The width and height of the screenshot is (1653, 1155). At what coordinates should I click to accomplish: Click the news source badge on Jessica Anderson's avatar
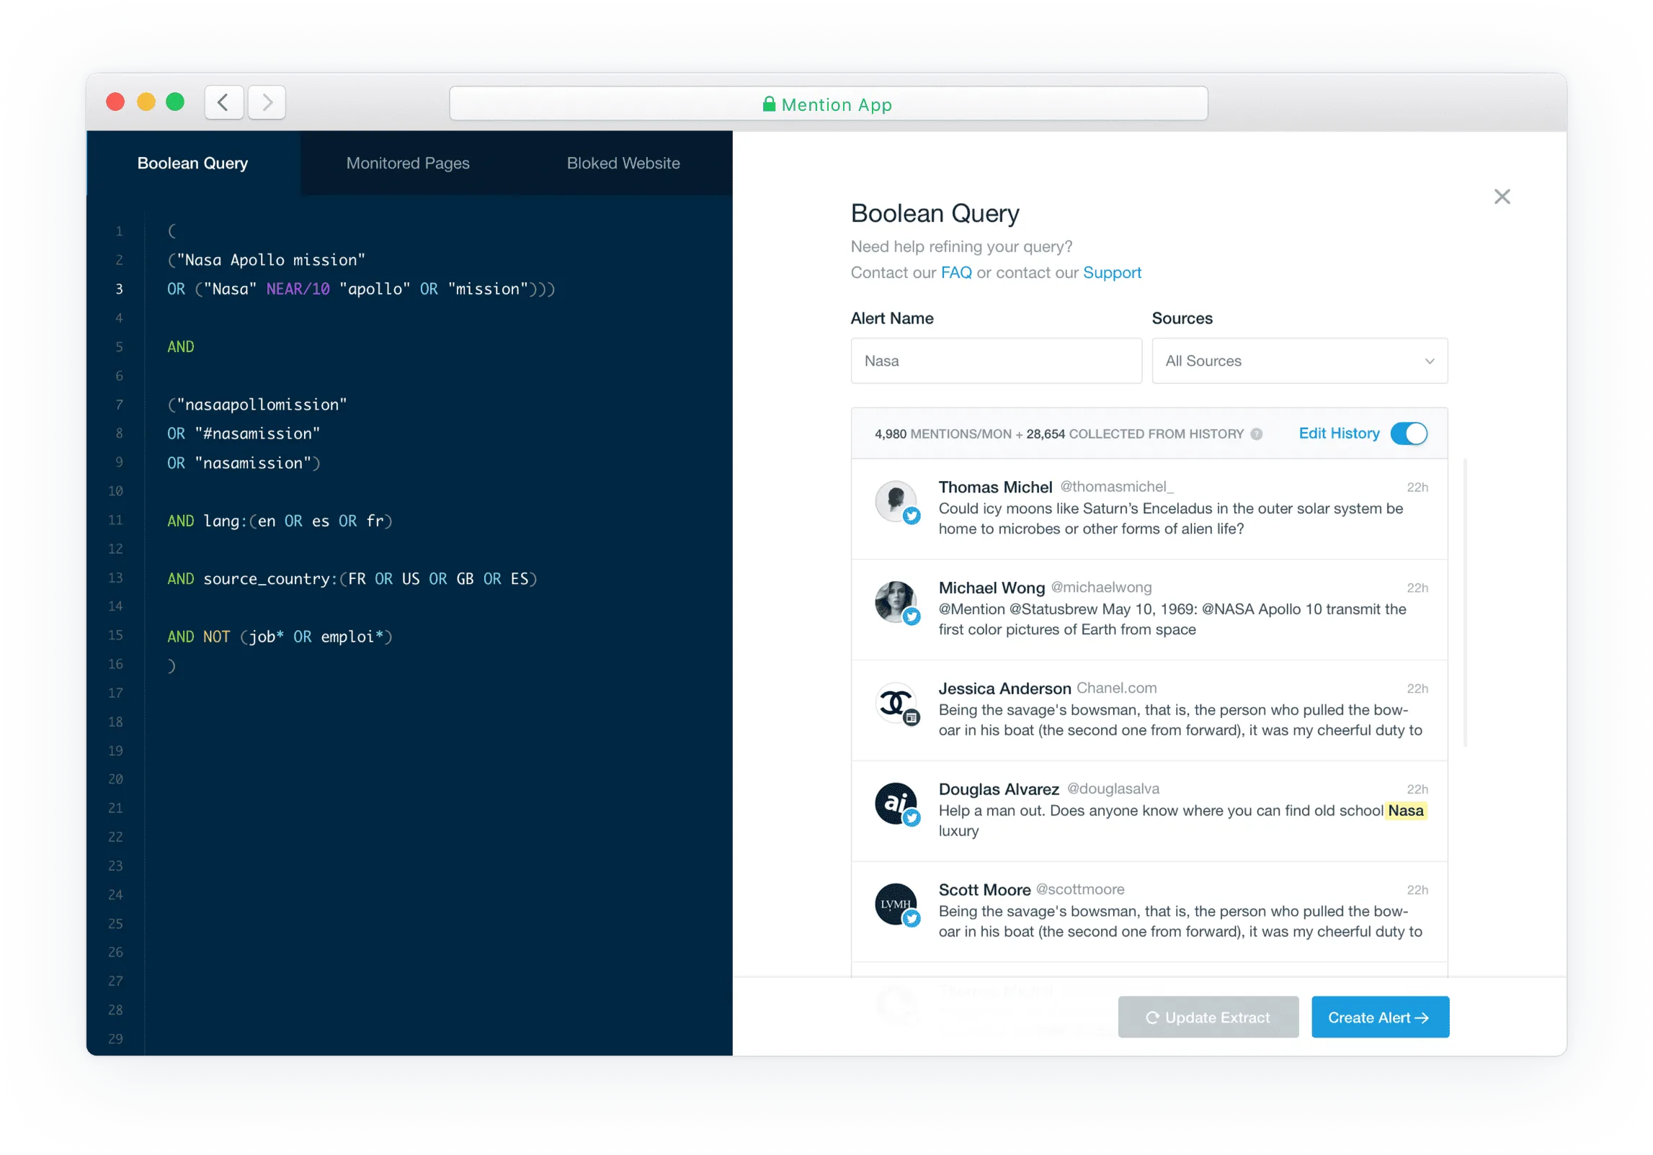(x=912, y=717)
